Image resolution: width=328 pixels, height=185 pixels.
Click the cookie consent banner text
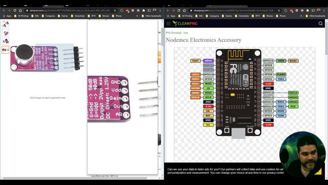(225, 171)
